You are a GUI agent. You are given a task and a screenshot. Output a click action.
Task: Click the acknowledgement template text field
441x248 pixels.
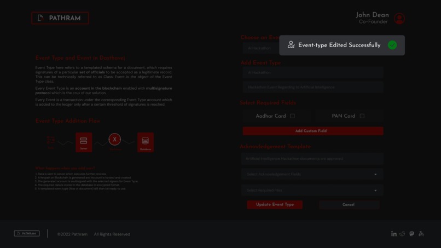click(312, 159)
